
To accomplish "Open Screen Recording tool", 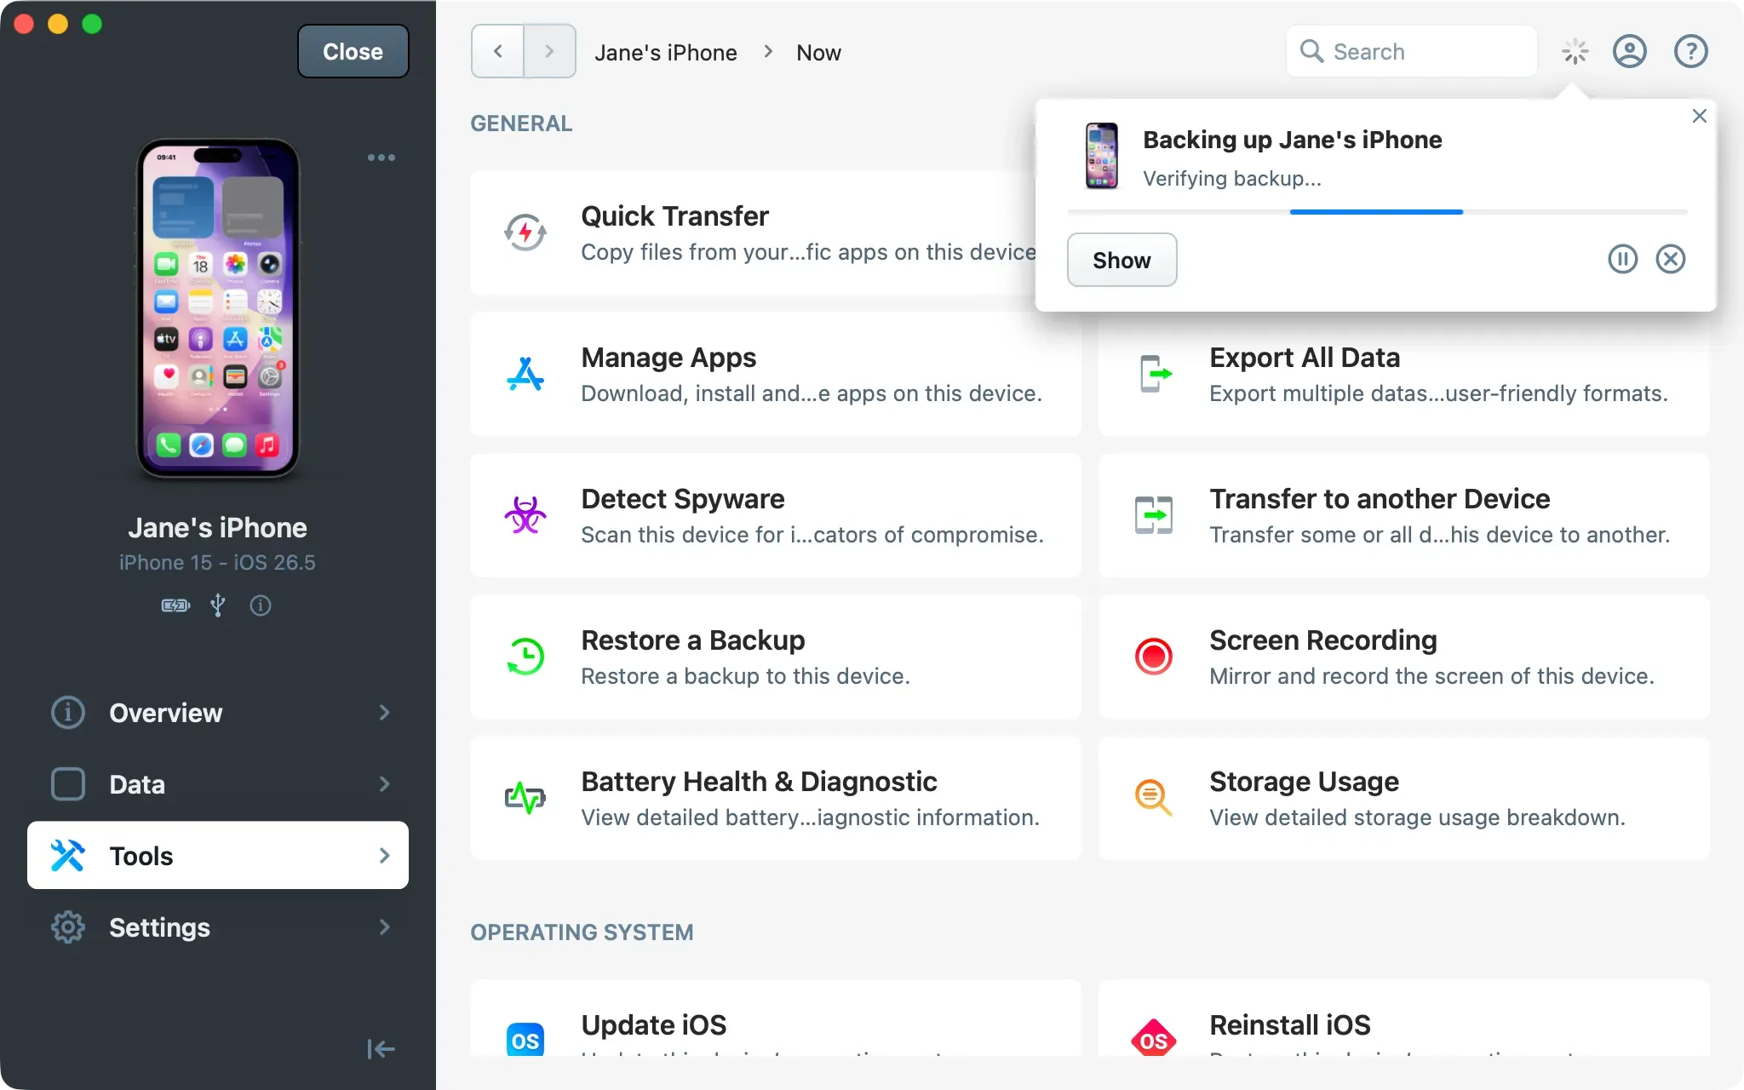I will coord(1404,657).
